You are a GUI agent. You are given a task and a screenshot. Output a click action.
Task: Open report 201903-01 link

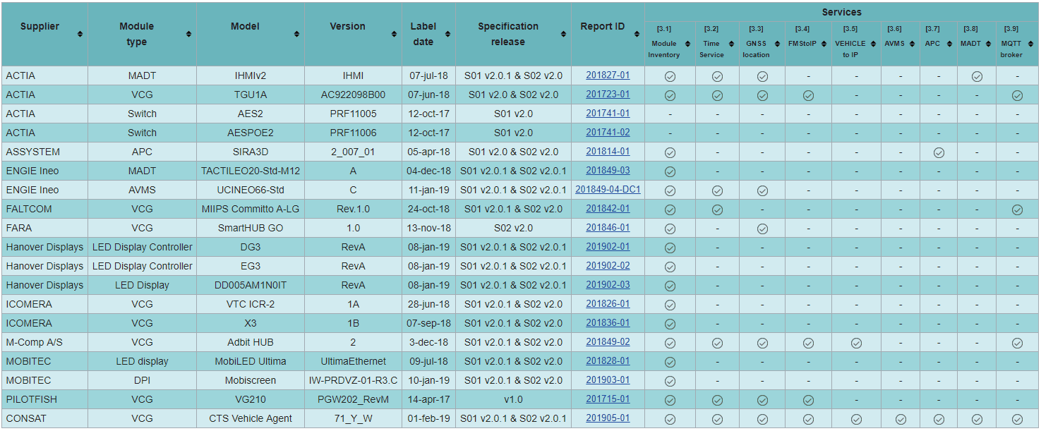click(x=608, y=380)
